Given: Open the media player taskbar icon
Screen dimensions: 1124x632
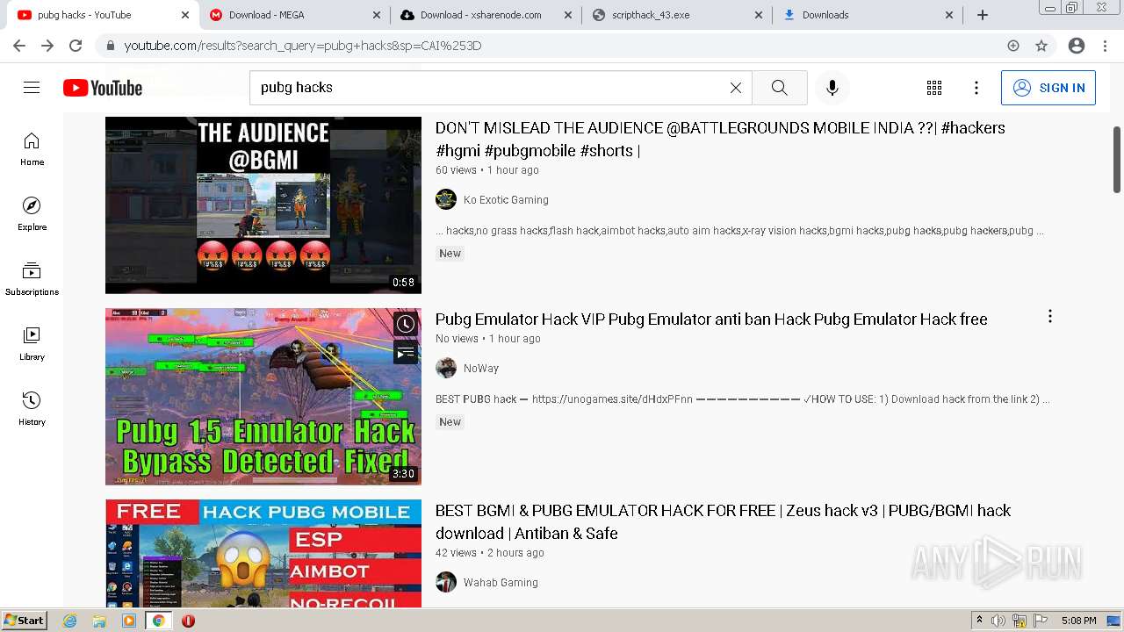Looking at the screenshot, I should [x=129, y=621].
